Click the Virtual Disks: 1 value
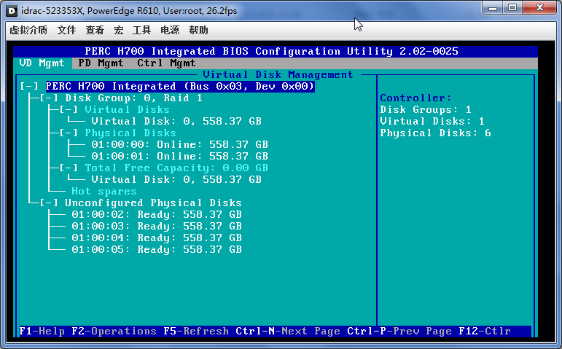The width and height of the screenshot is (562, 349). coord(432,122)
